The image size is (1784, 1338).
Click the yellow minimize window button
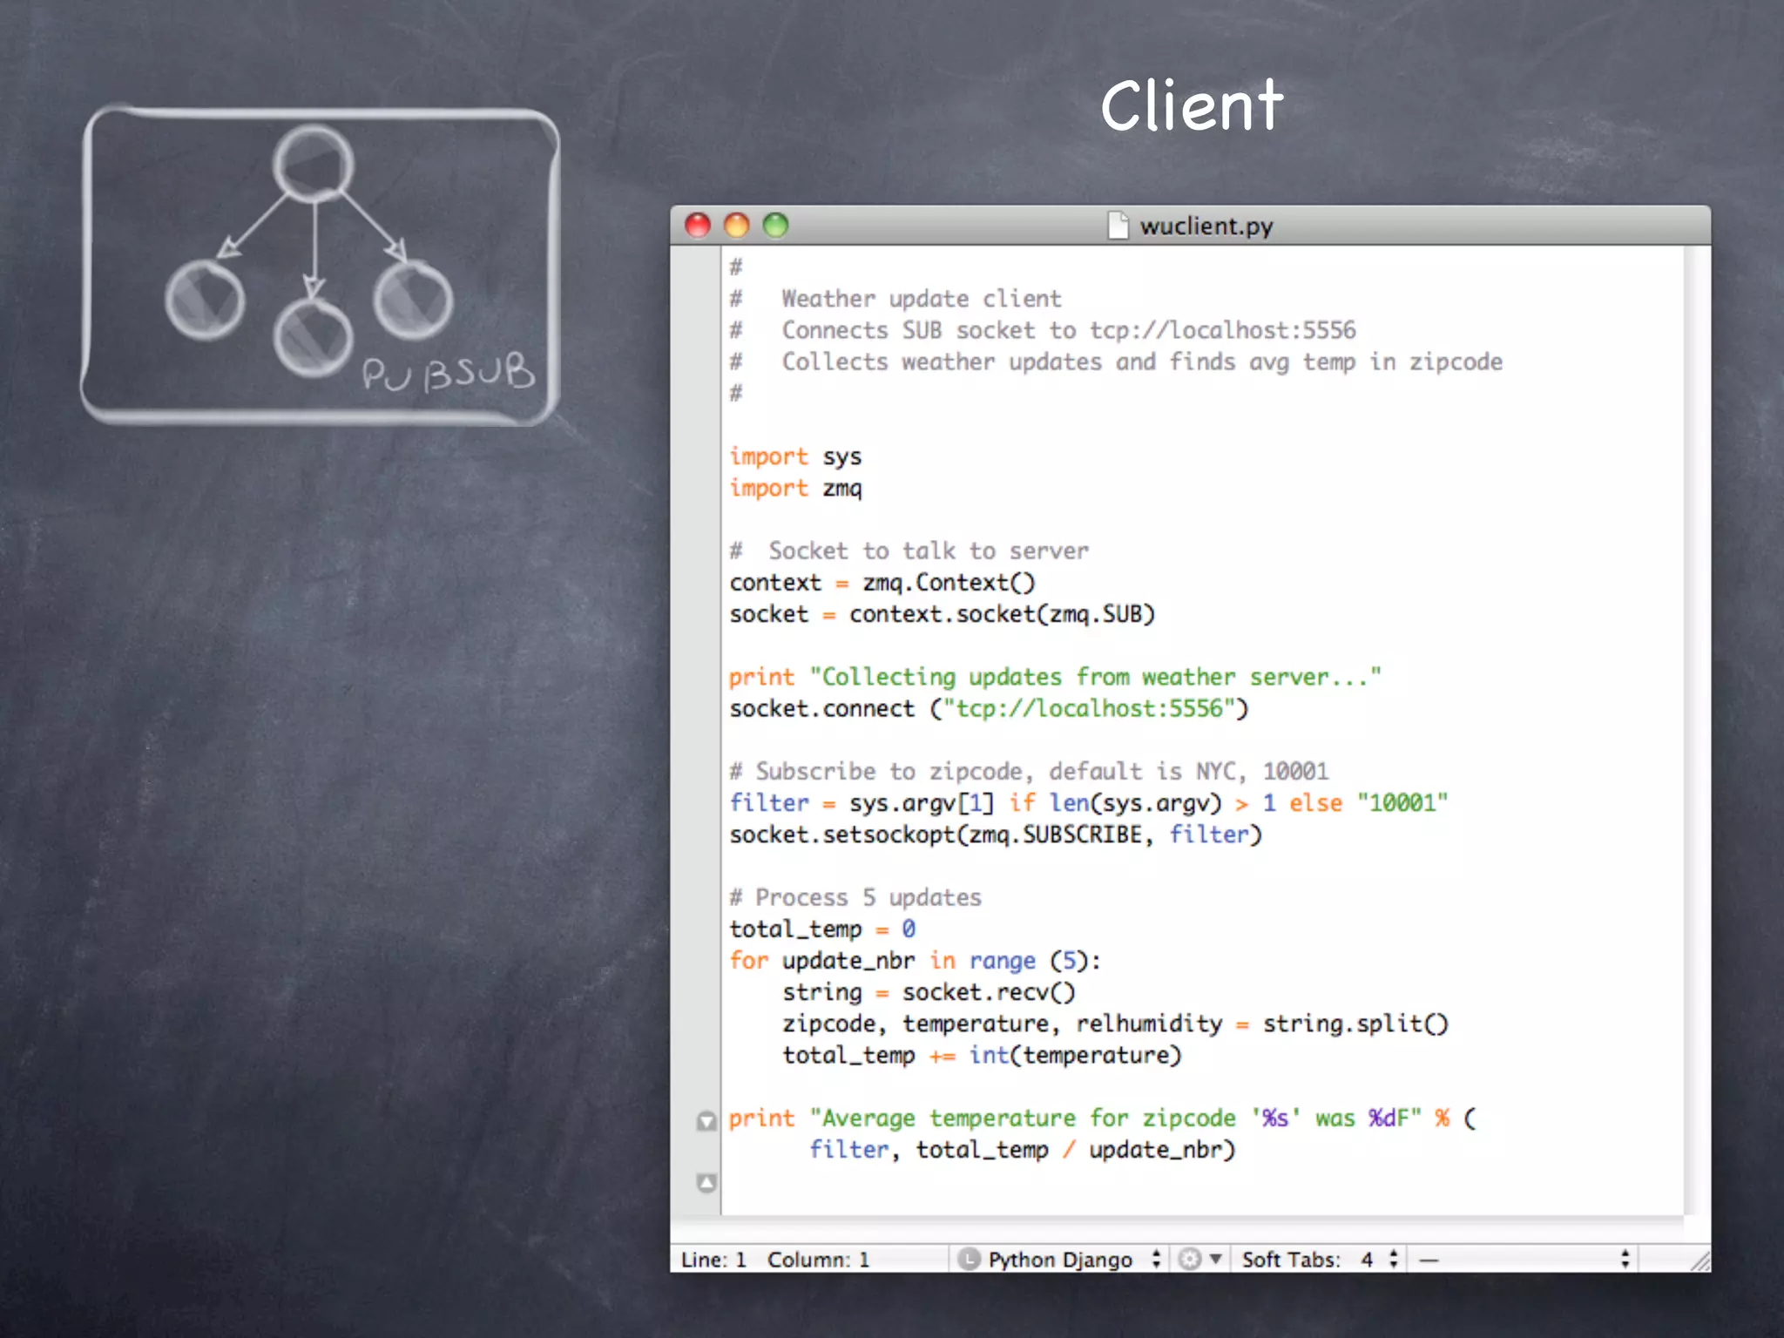pyautogui.click(x=737, y=226)
